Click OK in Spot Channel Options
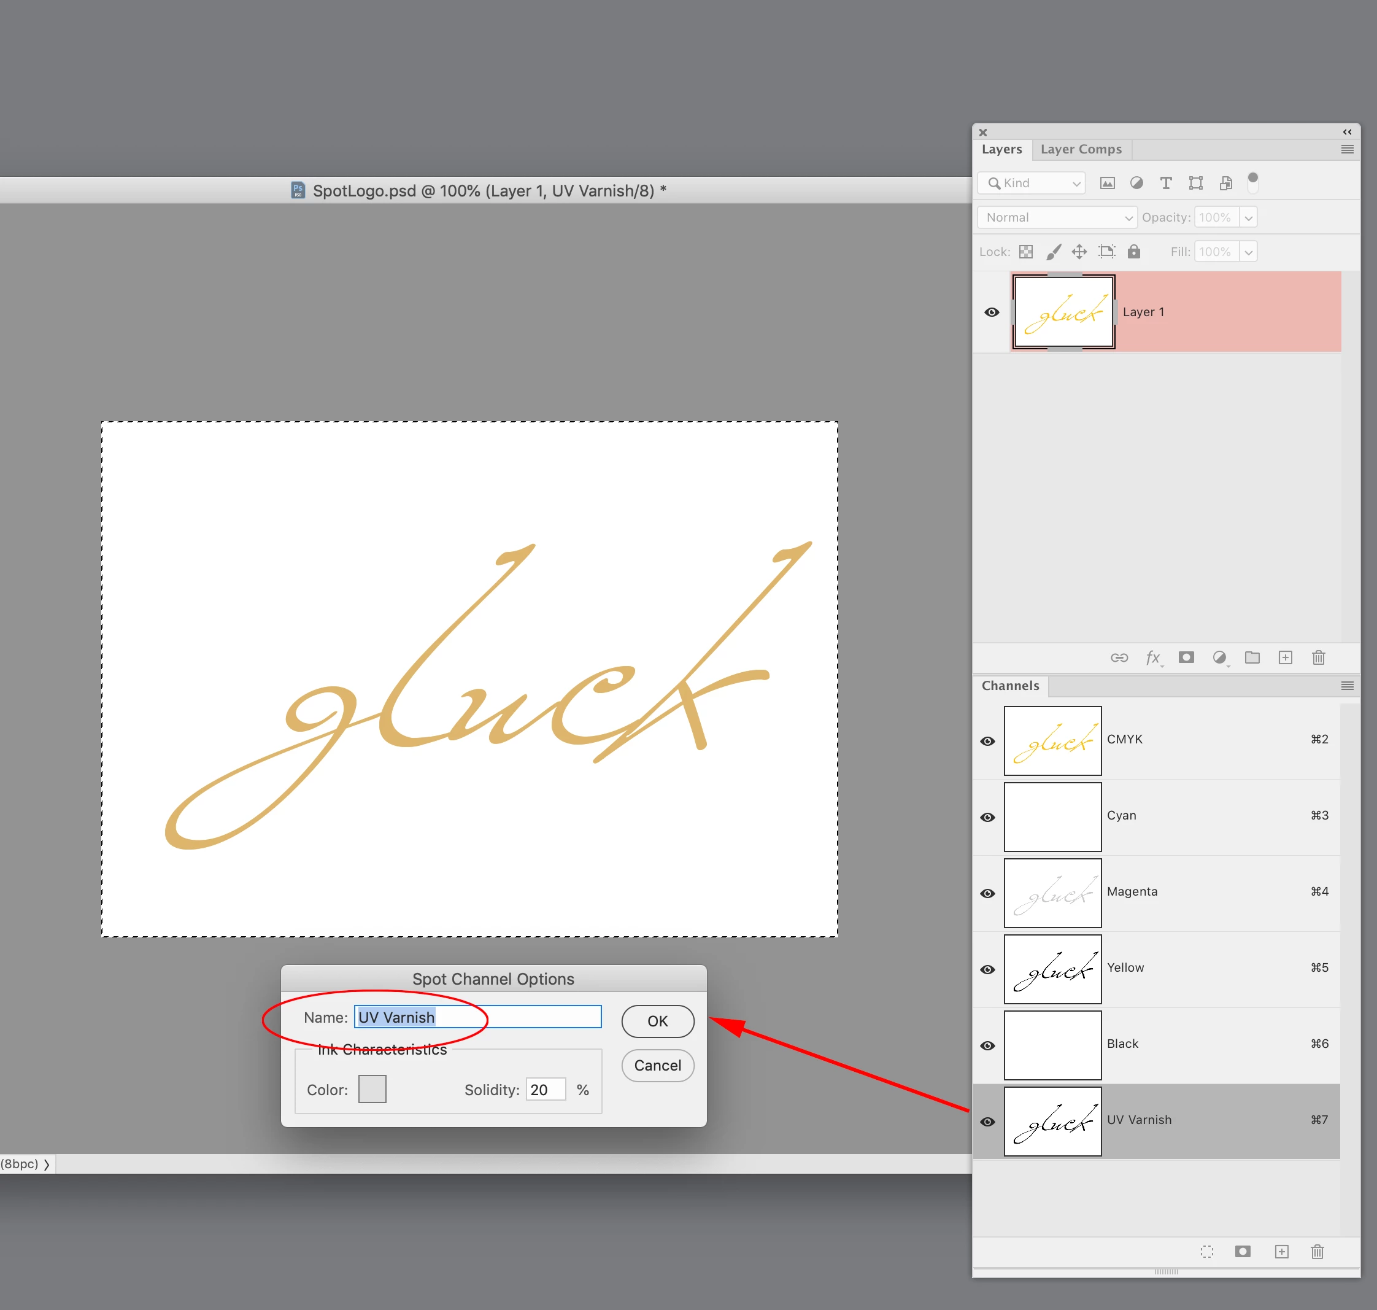The width and height of the screenshot is (1377, 1310). [x=657, y=1021]
